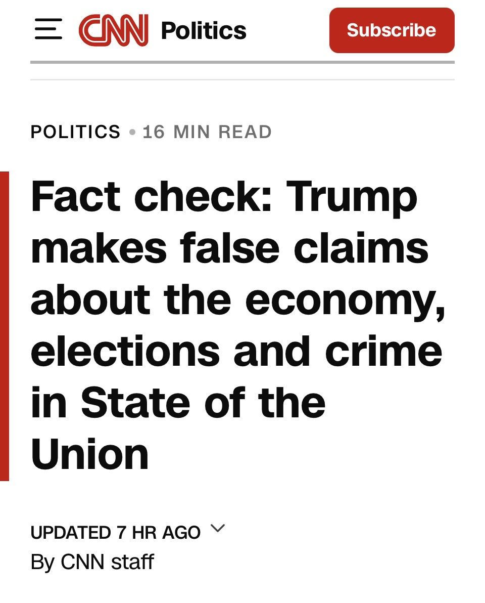Screen dimensions: 485x603
Task: Open the hamburger navigation menu
Action: [48, 30]
